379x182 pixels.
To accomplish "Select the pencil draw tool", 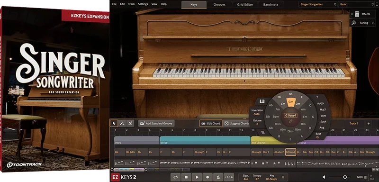I will coord(122,123).
